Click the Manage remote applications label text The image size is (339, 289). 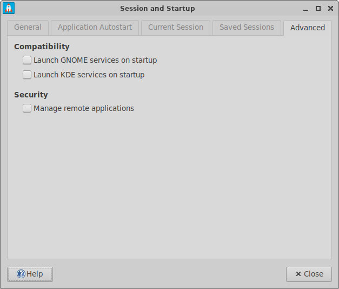point(84,108)
